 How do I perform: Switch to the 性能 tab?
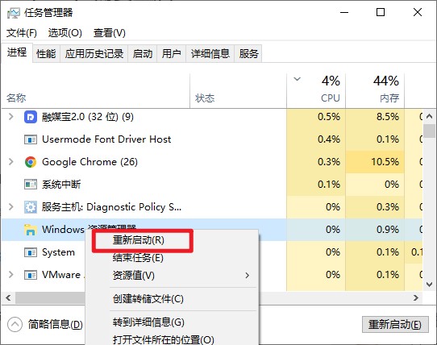pyautogui.click(x=46, y=53)
